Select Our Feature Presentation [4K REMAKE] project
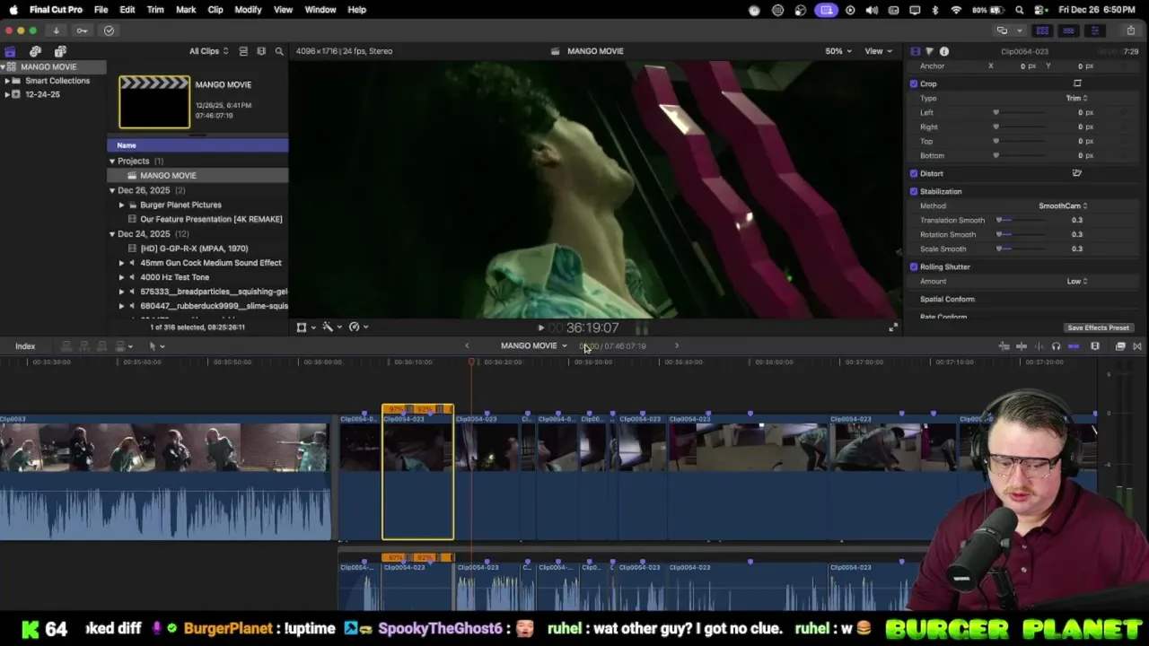 point(211,219)
